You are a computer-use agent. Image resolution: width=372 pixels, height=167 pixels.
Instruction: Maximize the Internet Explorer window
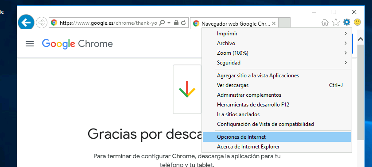(x=334, y=12)
